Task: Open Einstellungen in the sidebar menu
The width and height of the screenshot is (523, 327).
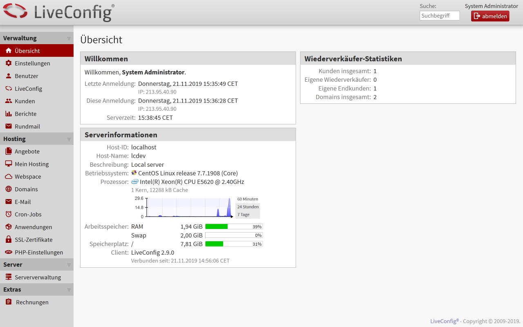Action: [37, 63]
